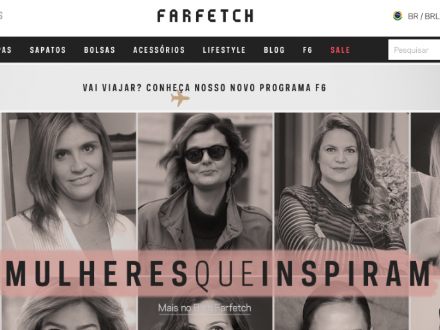Click the golden airplane icon

pyautogui.click(x=180, y=98)
